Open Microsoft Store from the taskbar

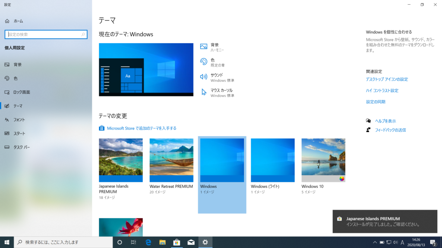click(x=177, y=242)
